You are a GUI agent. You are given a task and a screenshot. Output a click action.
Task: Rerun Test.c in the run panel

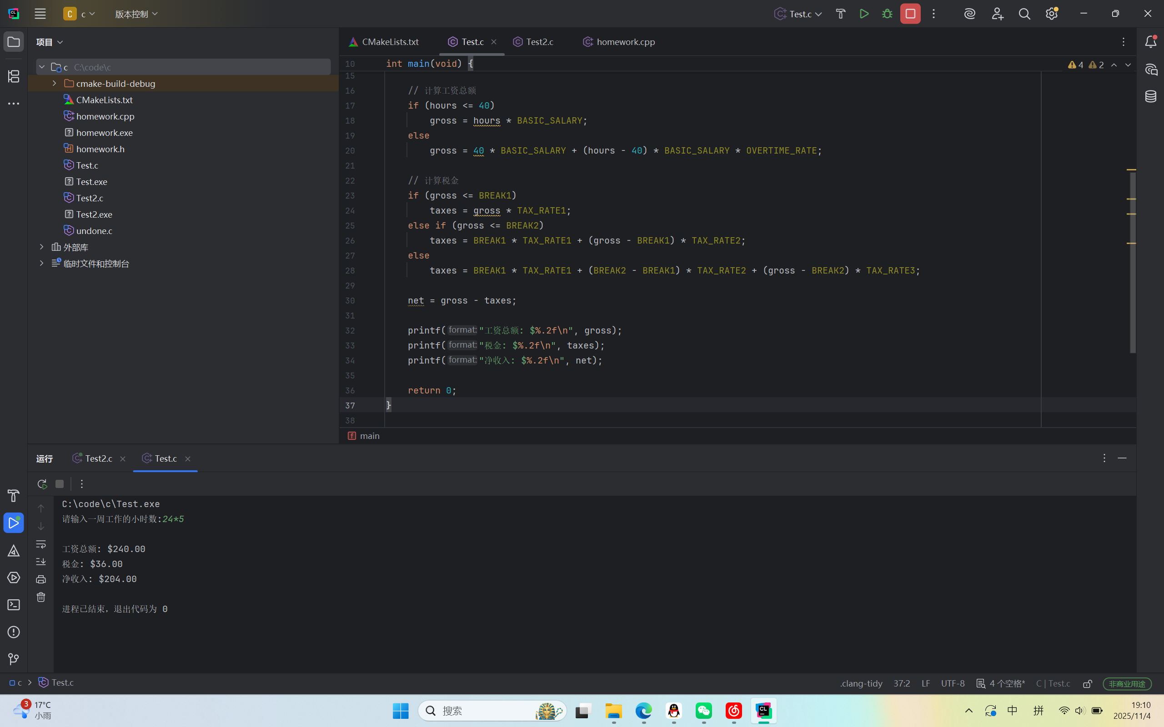coord(42,484)
